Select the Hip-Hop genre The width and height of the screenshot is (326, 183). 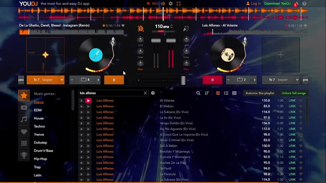[40, 159]
